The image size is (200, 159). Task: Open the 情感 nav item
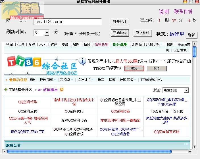pos(87,44)
